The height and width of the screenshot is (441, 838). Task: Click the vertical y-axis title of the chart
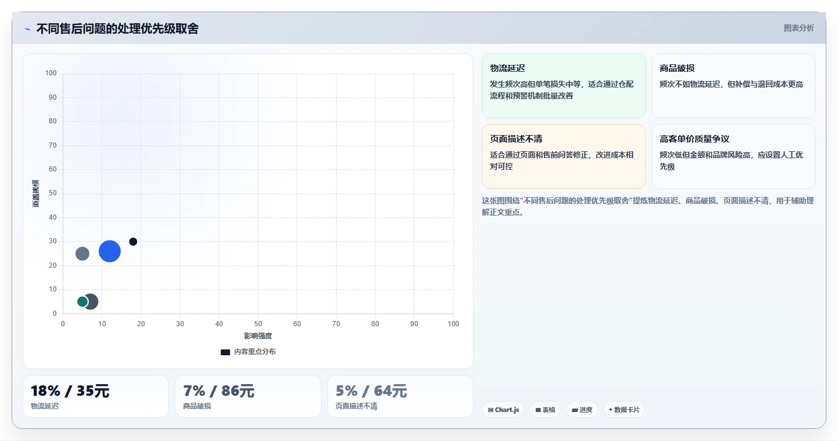(x=36, y=194)
